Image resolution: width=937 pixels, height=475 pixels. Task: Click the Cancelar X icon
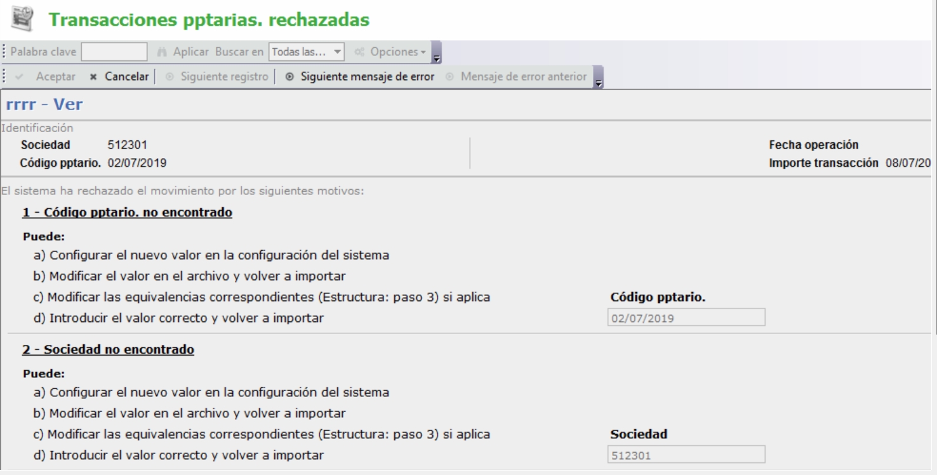(x=93, y=77)
